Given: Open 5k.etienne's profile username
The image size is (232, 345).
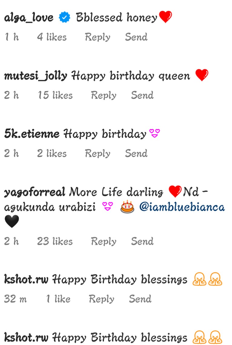Looking at the screenshot, I should [32, 134].
